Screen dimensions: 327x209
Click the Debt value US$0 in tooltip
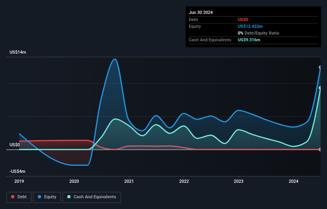[x=243, y=19]
